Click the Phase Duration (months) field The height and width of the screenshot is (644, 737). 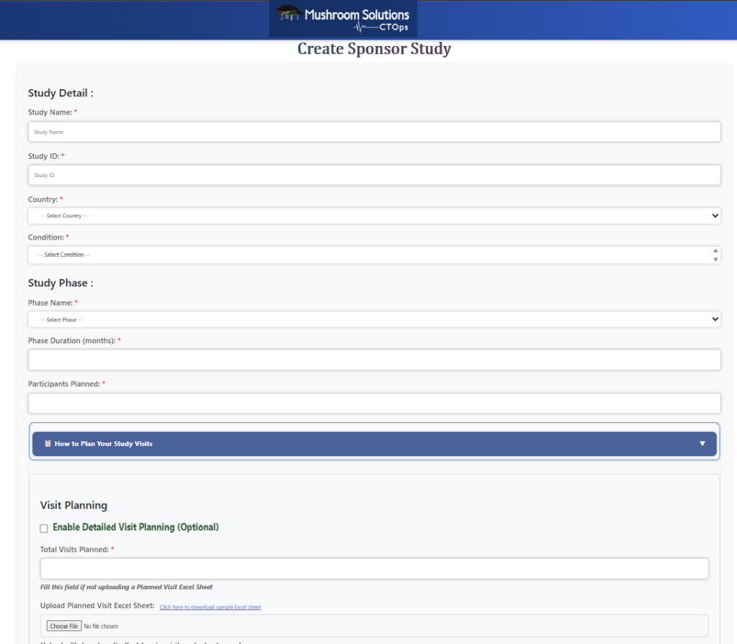(374, 360)
